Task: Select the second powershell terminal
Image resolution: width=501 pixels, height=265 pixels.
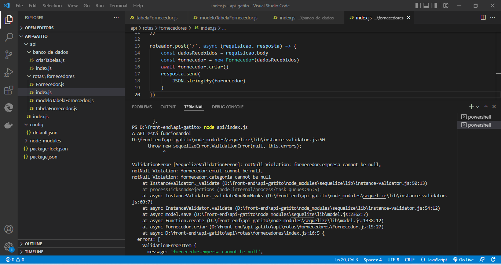Action: point(479,125)
